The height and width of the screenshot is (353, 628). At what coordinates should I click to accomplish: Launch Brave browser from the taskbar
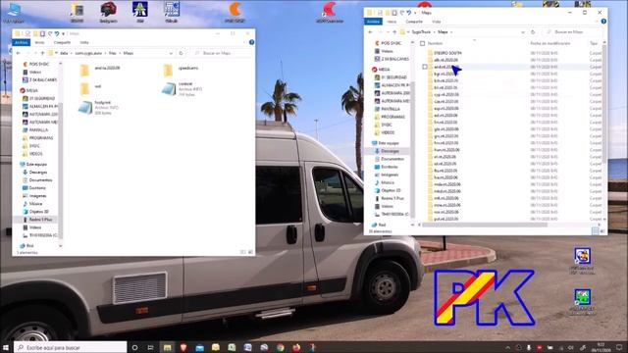[x=183, y=347]
